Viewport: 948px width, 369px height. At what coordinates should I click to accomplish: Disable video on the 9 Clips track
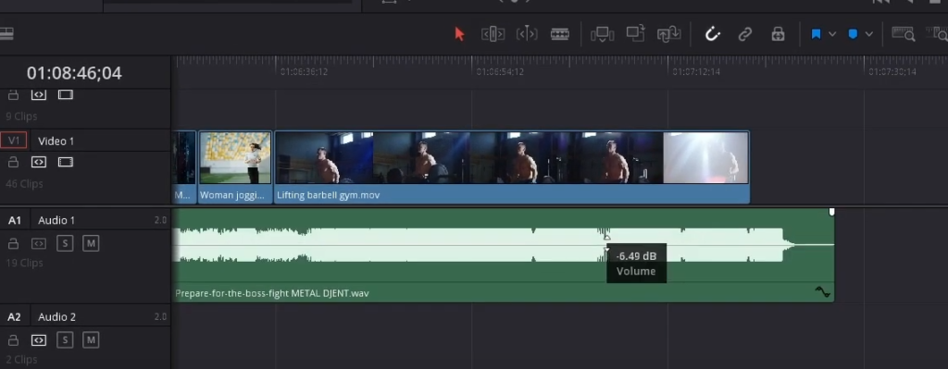(x=66, y=95)
